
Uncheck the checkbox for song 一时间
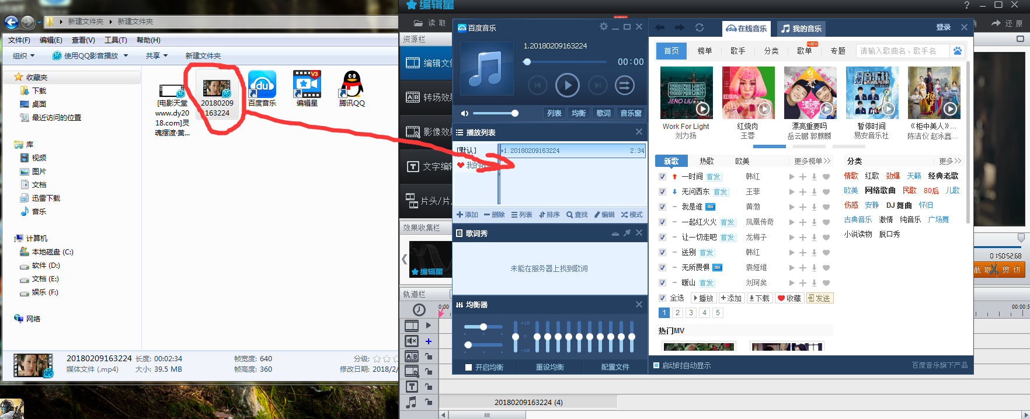[x=662, y=177]
